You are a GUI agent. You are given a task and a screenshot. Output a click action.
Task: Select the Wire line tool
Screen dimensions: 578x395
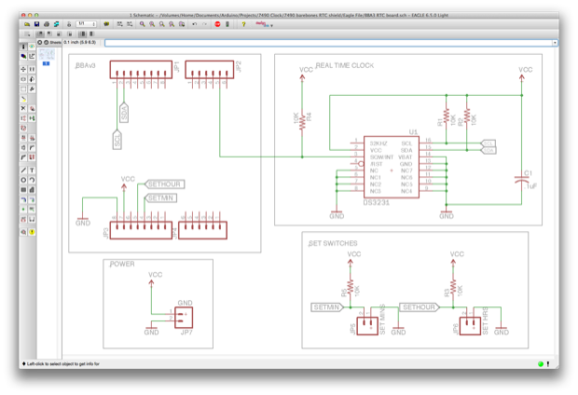click(x=23, y=170)
